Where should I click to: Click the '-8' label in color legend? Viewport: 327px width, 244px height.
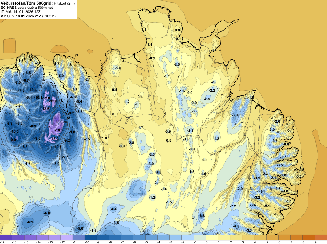(x=110, y=242)
